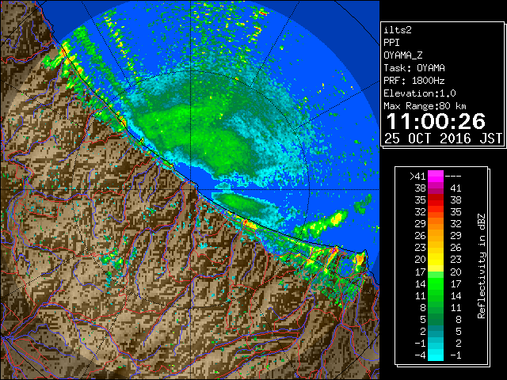Click the '25 OCT 2016 JST' date
The width and height of the screenshot is (507, 380).
click(443, 139)
